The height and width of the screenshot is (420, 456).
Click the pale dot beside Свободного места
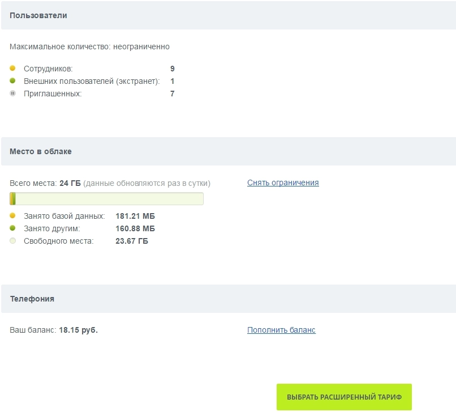(12, 241)
